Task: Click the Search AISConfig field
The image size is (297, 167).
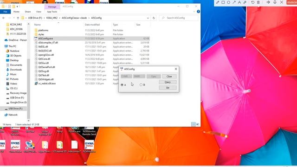Action: 179,18
